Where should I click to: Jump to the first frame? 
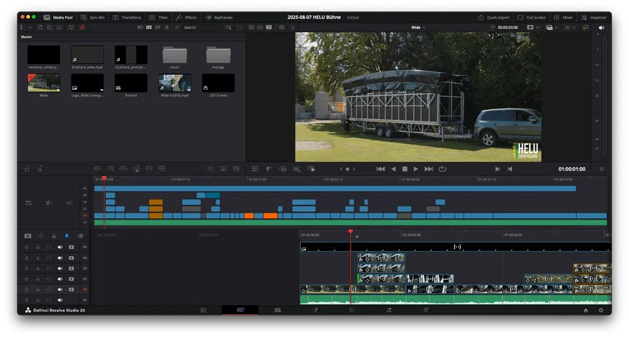click(x=381, y=169)
